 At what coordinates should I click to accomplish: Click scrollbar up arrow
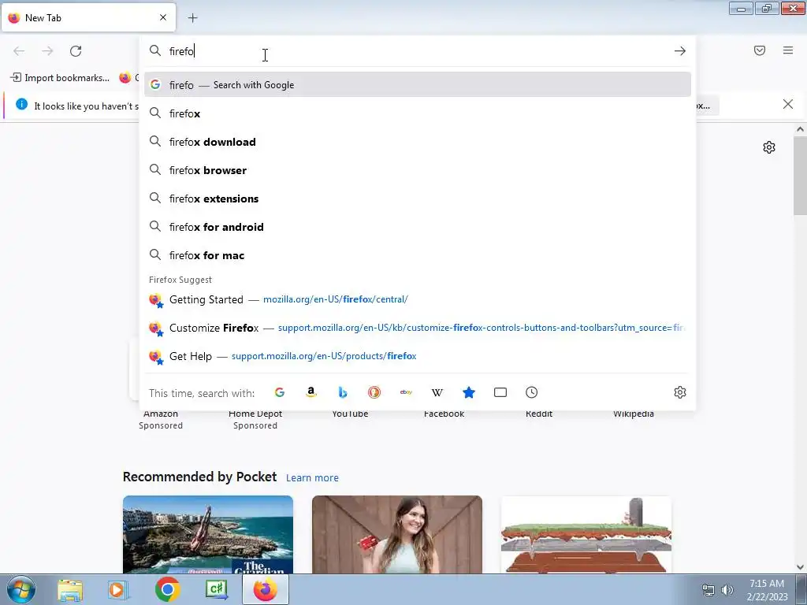(800, 129)
